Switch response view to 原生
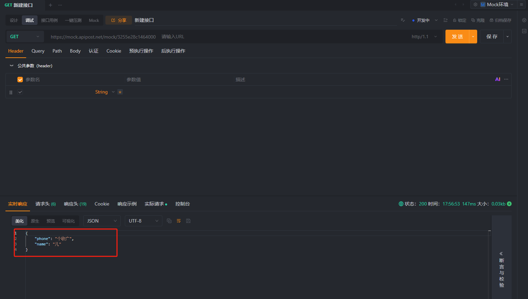Viewport: 528px width, 299px height. point(35,221)
